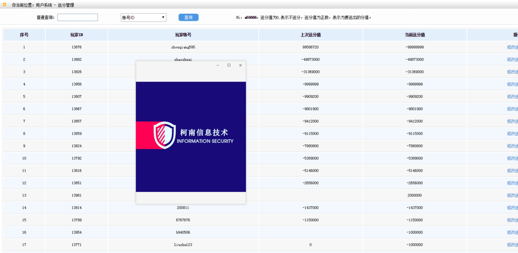Viewport: 518px width, 253px height.
Task: Open the 账号ID dropdown
Action: click(144, 18)
